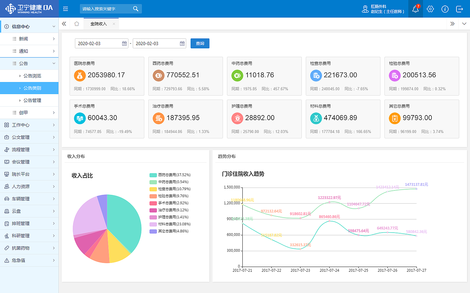This screenshot has width=470, height=293.
Task: Open the tab list dropdown chevron
Action: tap(464, 24)
